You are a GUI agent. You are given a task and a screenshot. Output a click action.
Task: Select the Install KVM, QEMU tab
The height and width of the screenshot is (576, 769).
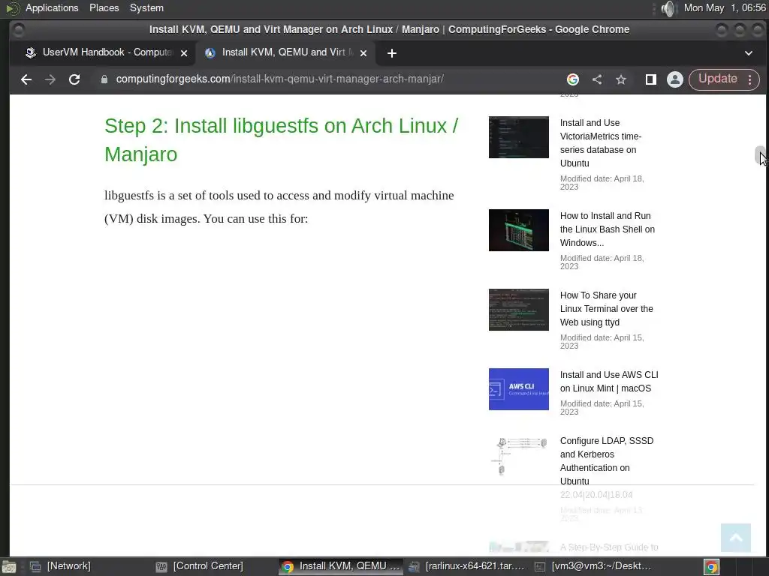[285, 52]
